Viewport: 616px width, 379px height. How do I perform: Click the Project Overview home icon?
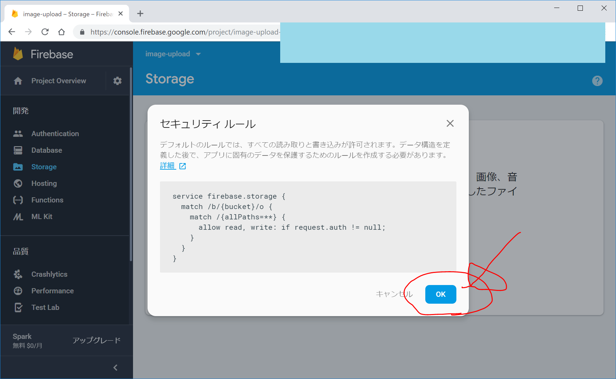(18, 81)
